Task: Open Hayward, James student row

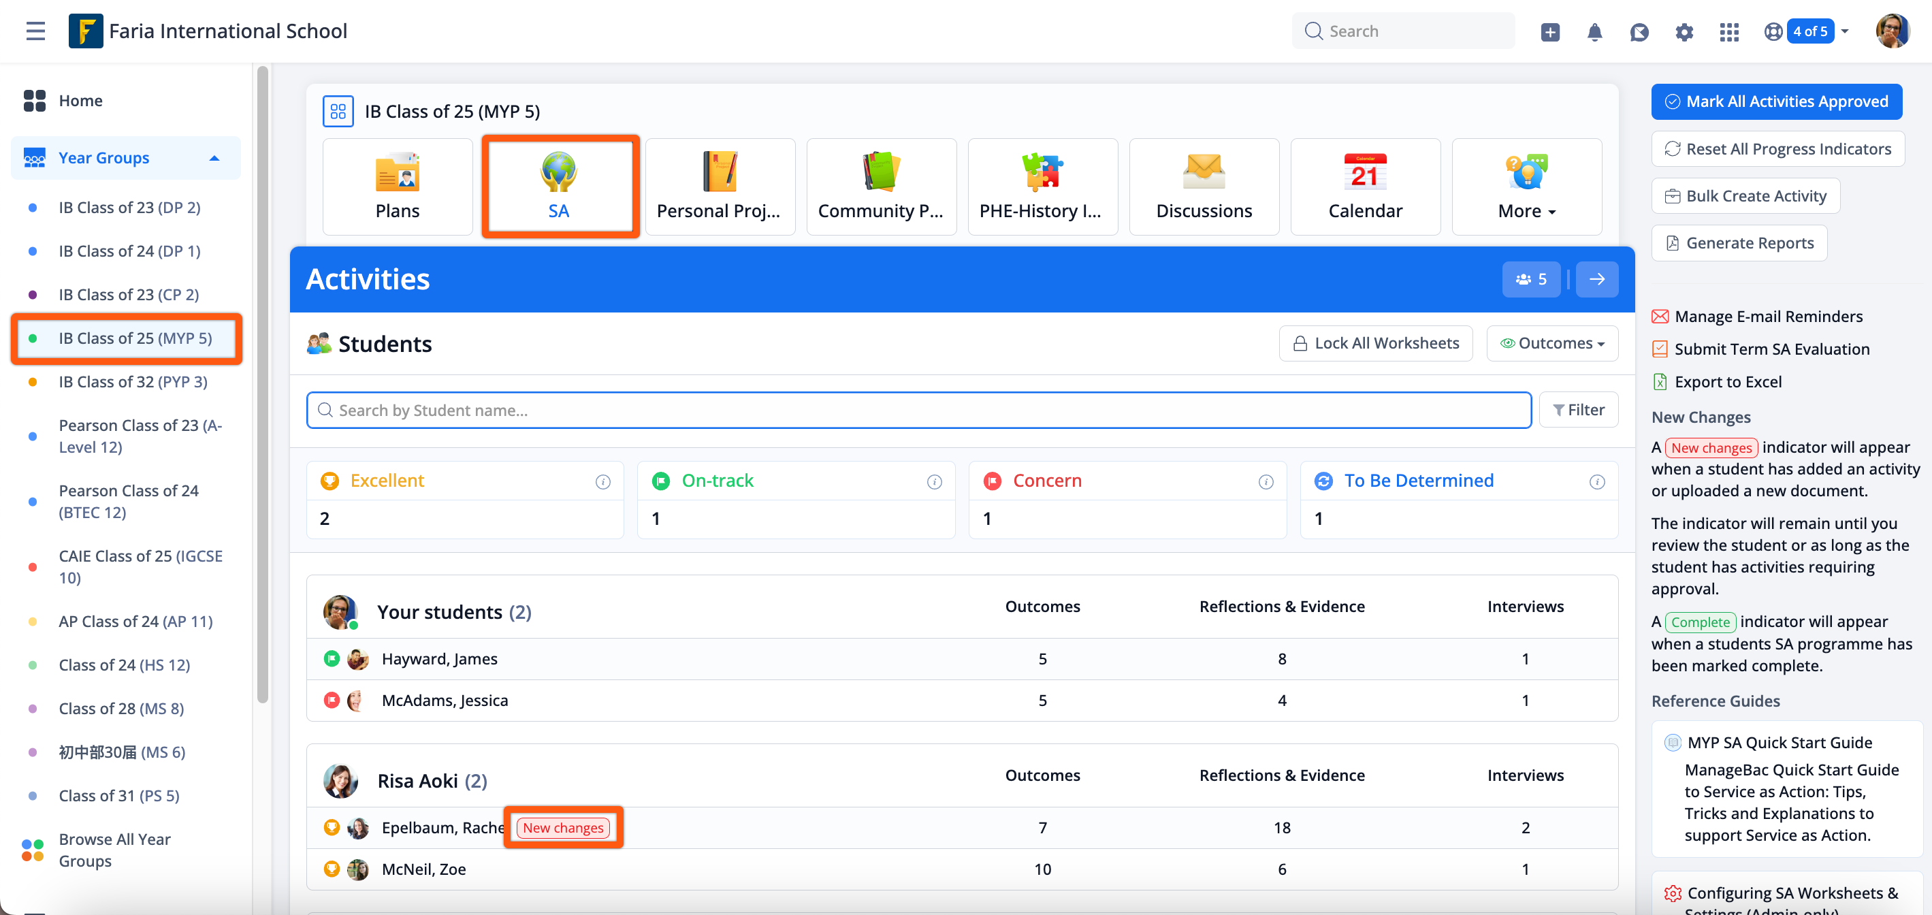Action: pyautogui.click(x=961, y=658)
